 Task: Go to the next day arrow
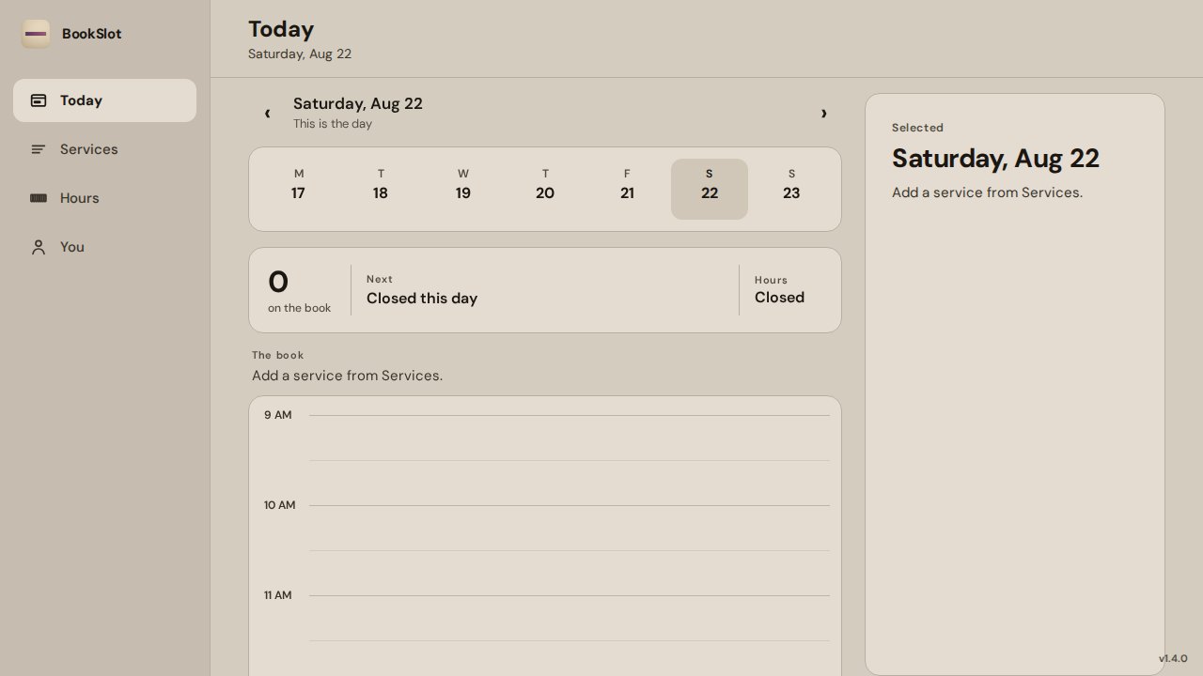tap(823, 113)
